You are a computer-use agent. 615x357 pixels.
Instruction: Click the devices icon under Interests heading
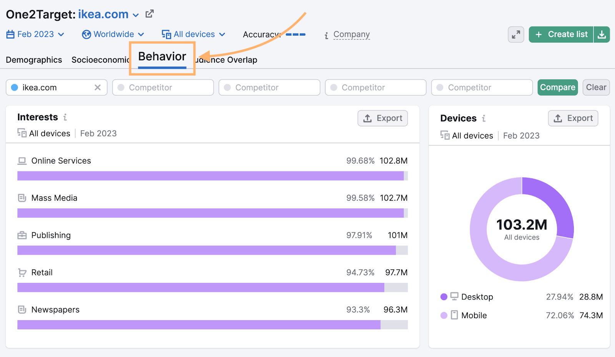22,133
